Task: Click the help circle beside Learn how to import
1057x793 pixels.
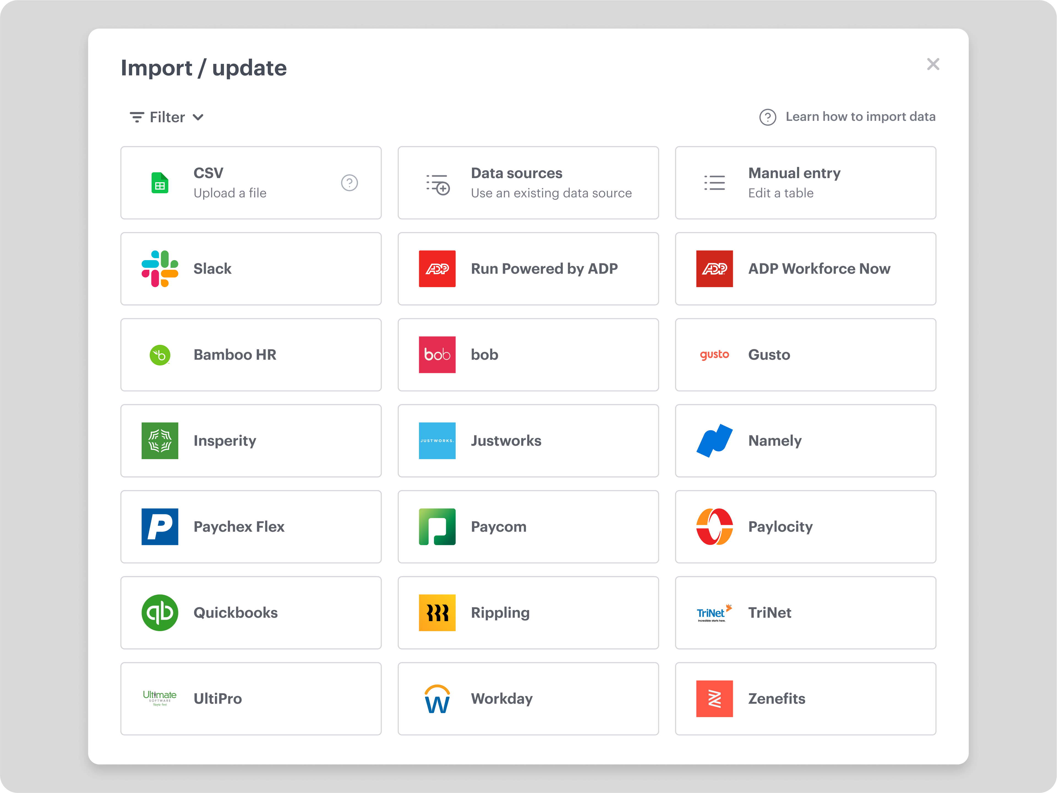Action: coord(768,117)
